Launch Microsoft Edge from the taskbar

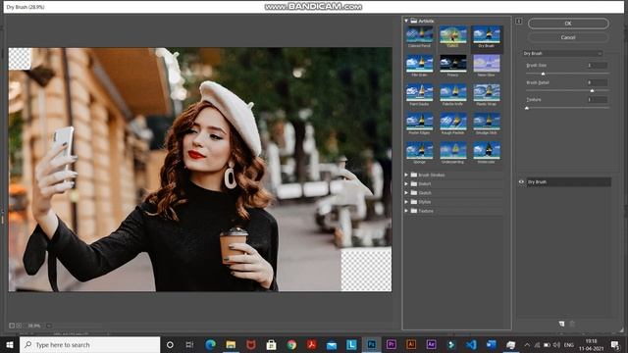coord(210,344)
